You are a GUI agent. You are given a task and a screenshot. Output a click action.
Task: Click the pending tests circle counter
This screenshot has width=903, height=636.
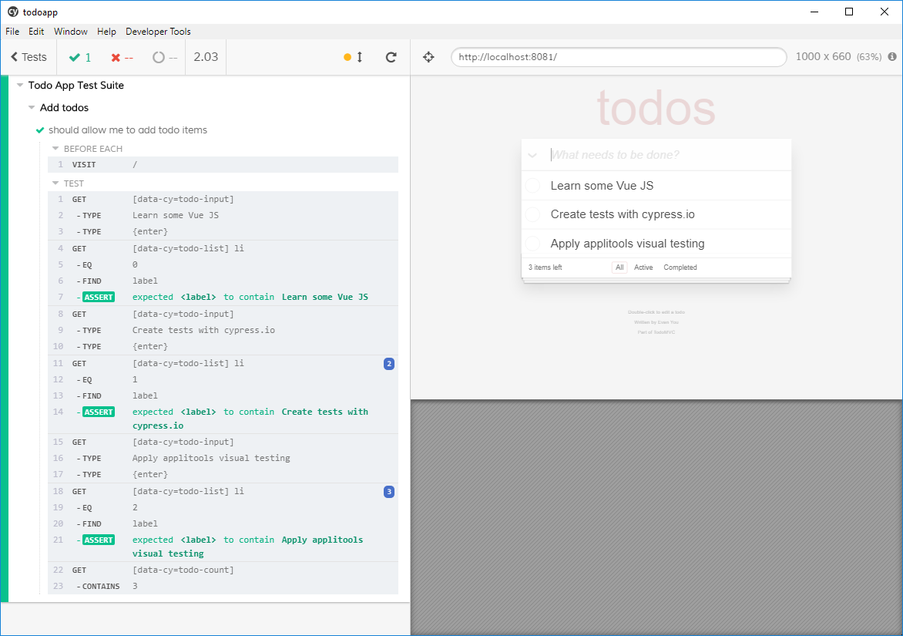point(164,57)
